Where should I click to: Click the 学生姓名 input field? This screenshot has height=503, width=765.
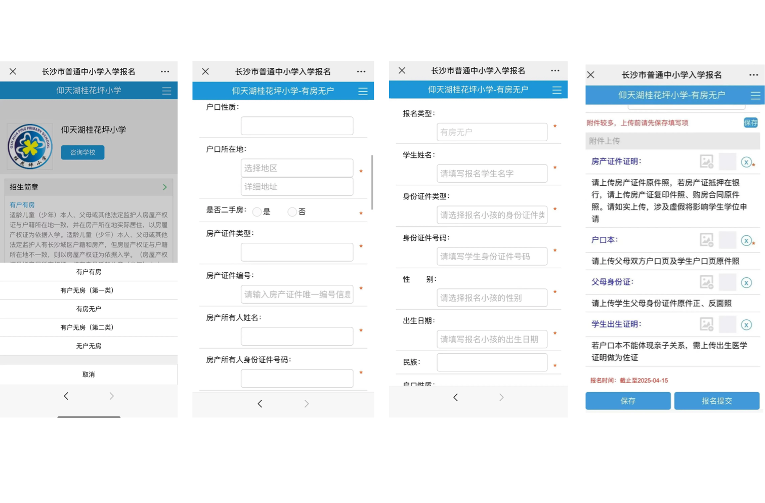click(492, 174)
